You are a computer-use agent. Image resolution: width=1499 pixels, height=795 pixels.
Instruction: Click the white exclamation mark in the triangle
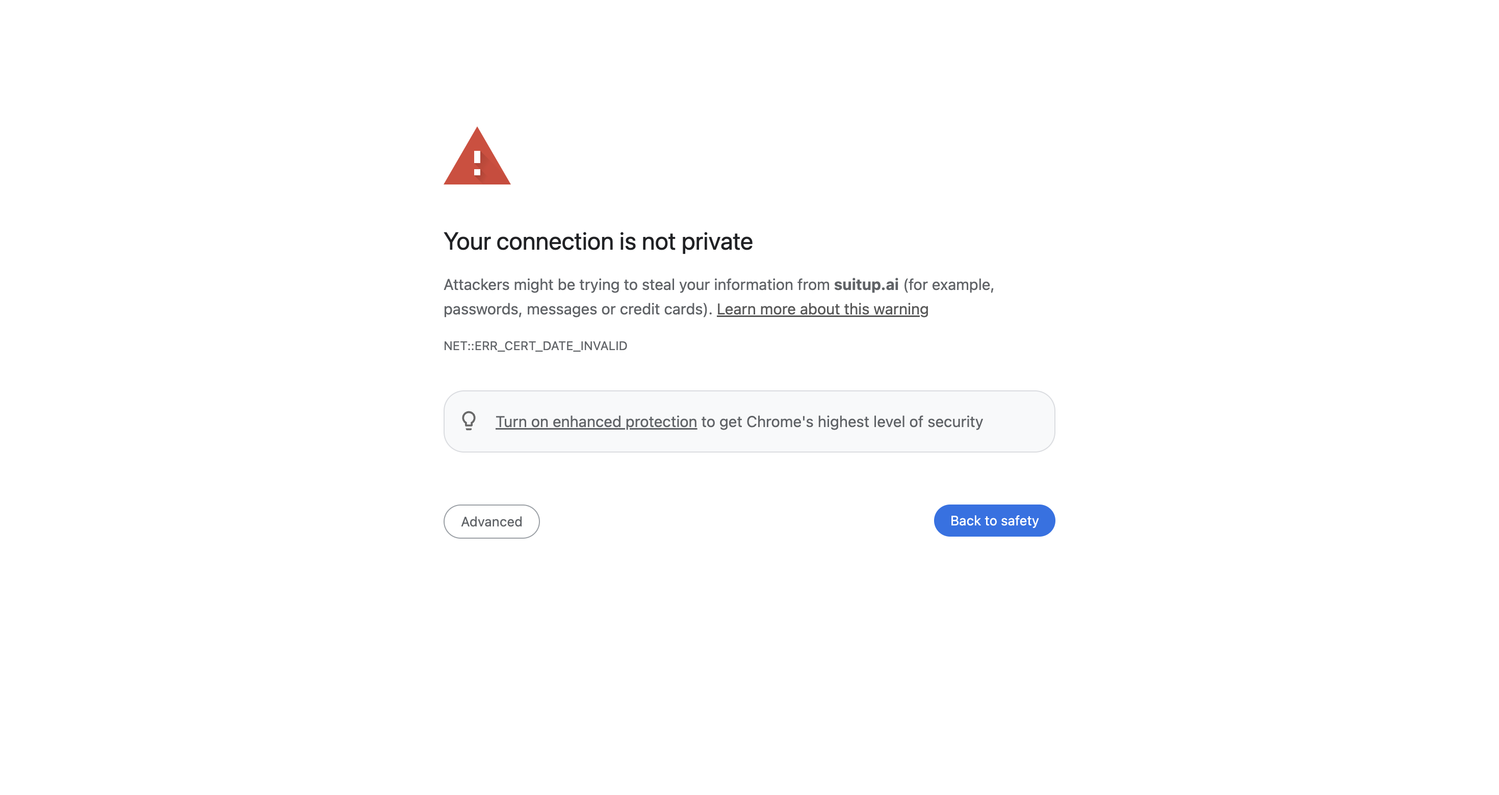[x=477, y=163]
